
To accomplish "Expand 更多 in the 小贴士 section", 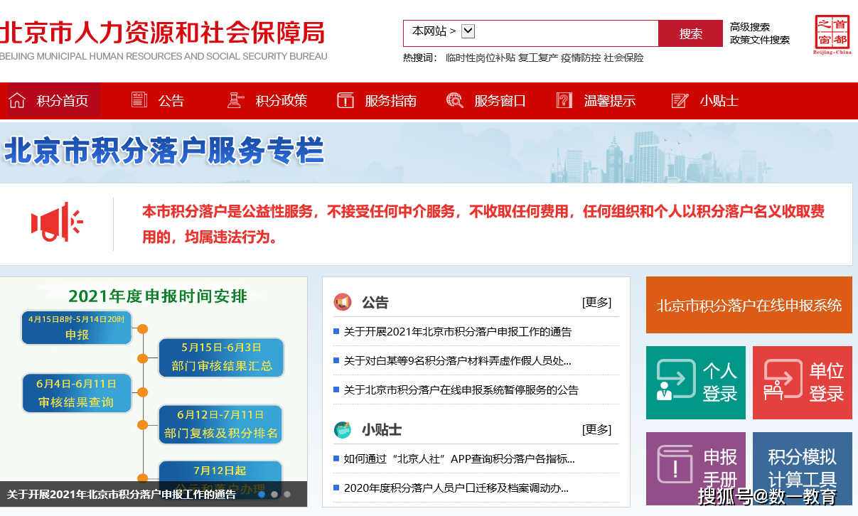I will click(x=596, y=429).
